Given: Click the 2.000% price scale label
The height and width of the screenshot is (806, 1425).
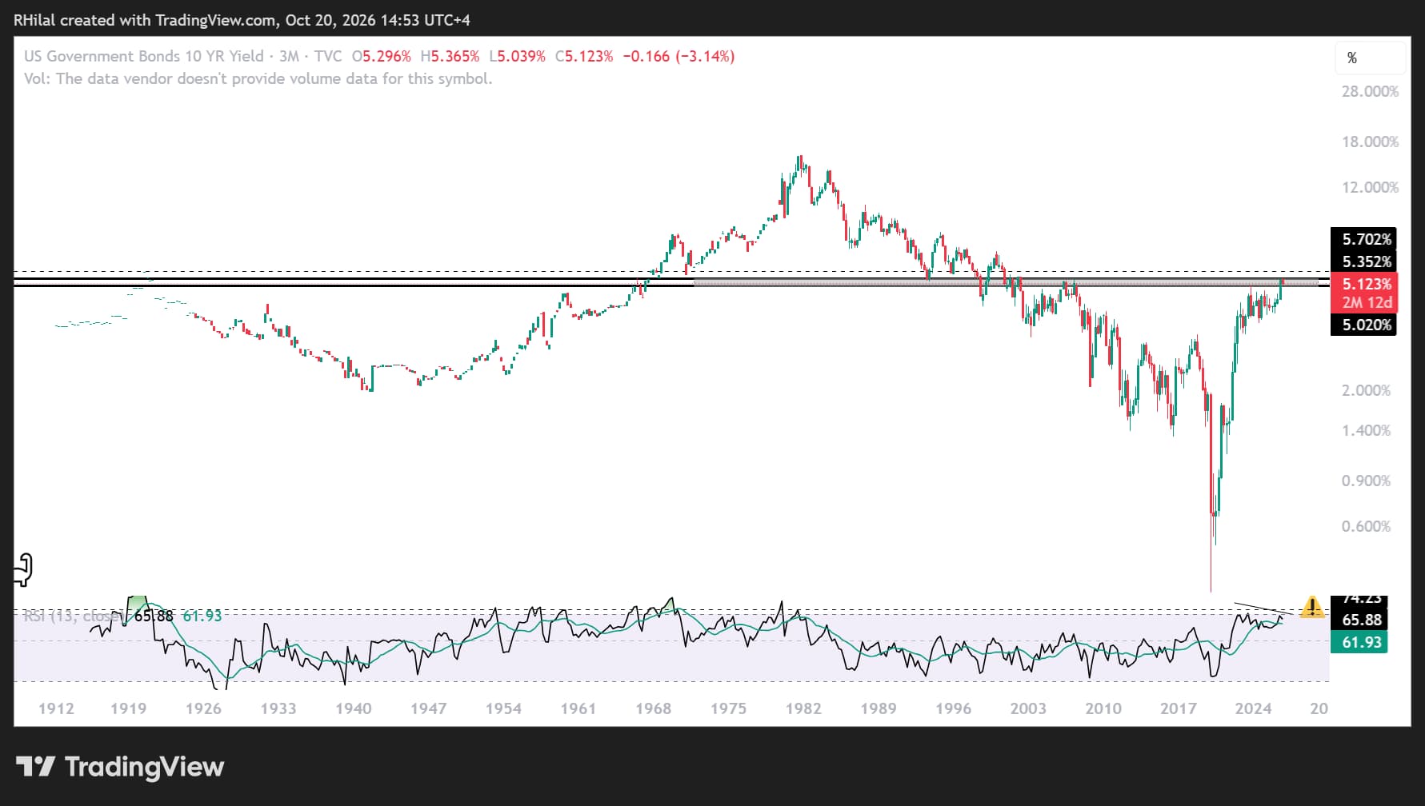Looking at the screenshot, I should pos(1366,390).
